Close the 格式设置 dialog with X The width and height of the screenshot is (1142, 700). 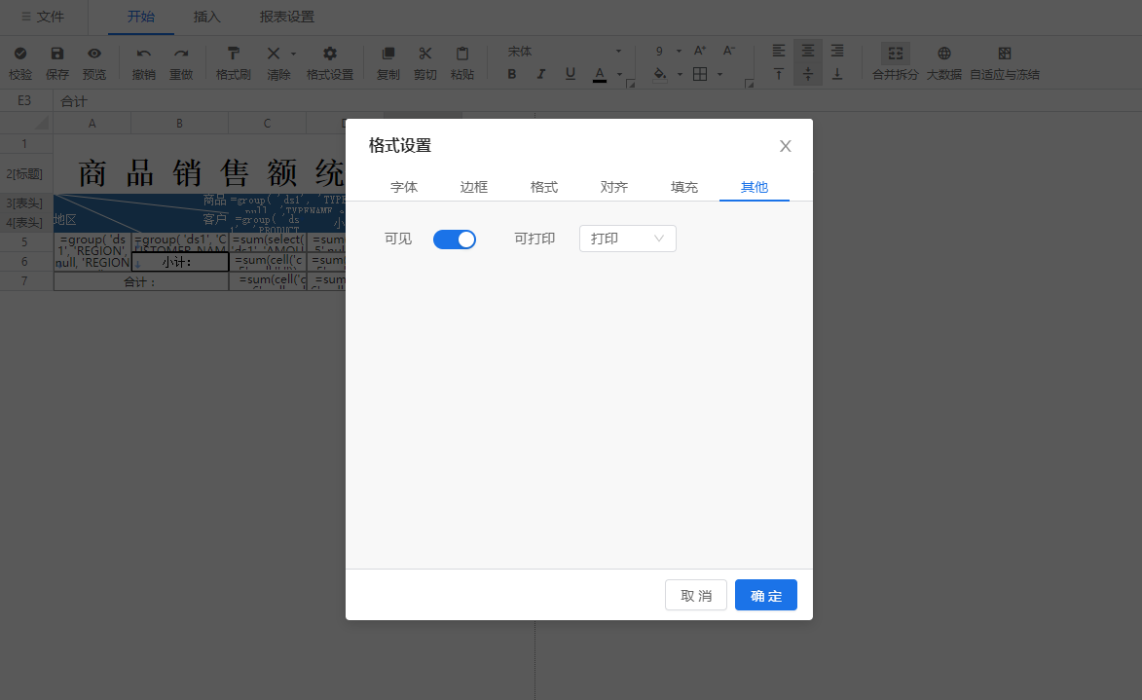coord(785,146)
